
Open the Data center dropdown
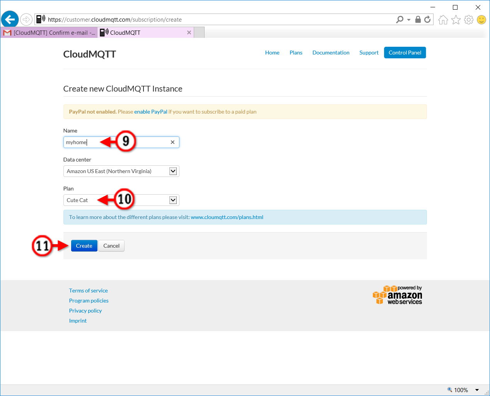[121, 171]
